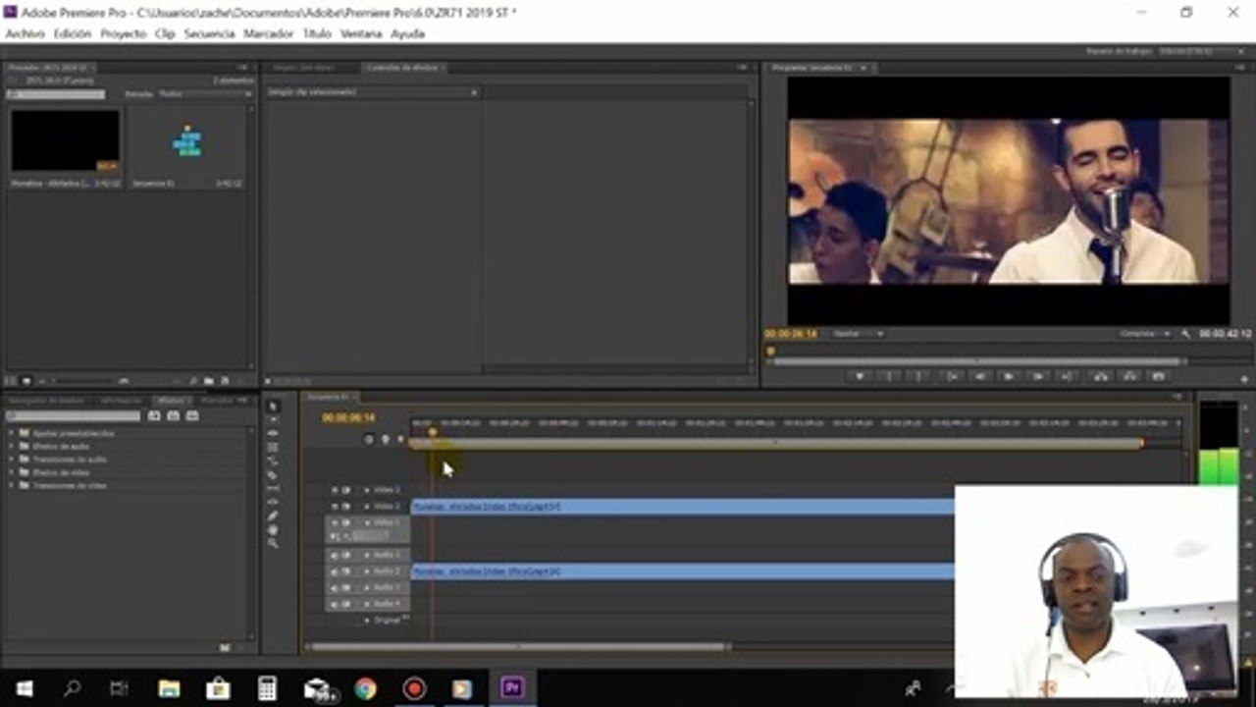Open the Ayuda menu
Image resolution: width=1256 pixels, height=707 pixels.
407,33
